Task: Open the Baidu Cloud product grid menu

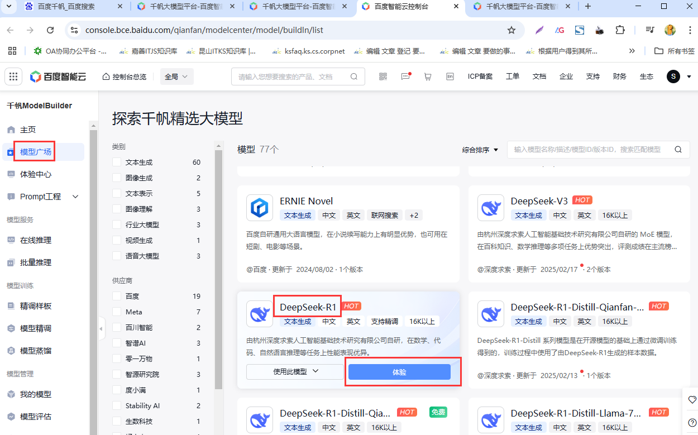Action: point(14,77)
